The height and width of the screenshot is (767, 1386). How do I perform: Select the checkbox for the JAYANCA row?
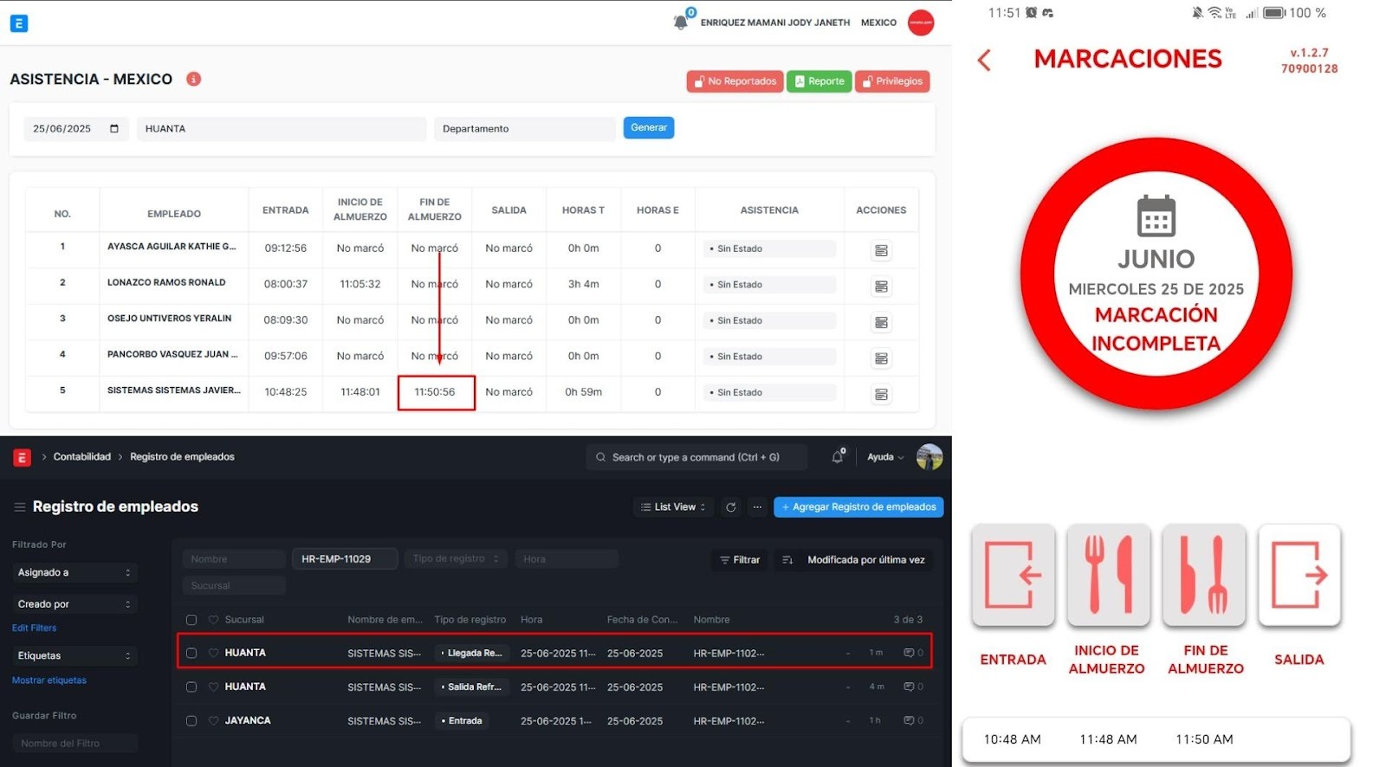pyautogui.click(x=191, y=721)
